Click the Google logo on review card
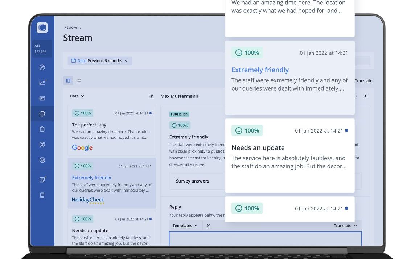The height and width of the screenshot is (259, 415). pyautogui.click(x=82, y=147)
